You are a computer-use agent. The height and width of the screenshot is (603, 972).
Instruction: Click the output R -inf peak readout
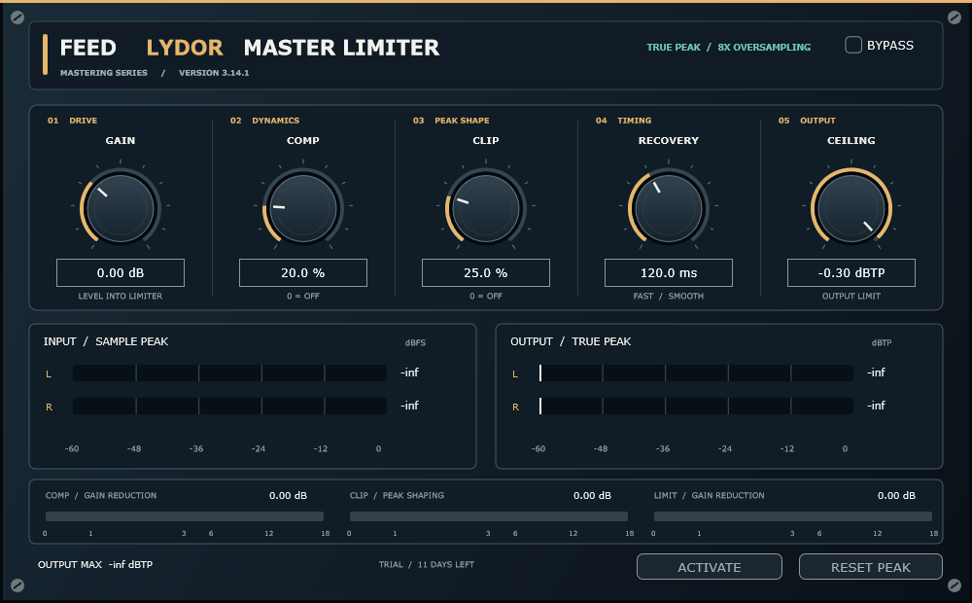pyautogui.click(x=876, y=406)
